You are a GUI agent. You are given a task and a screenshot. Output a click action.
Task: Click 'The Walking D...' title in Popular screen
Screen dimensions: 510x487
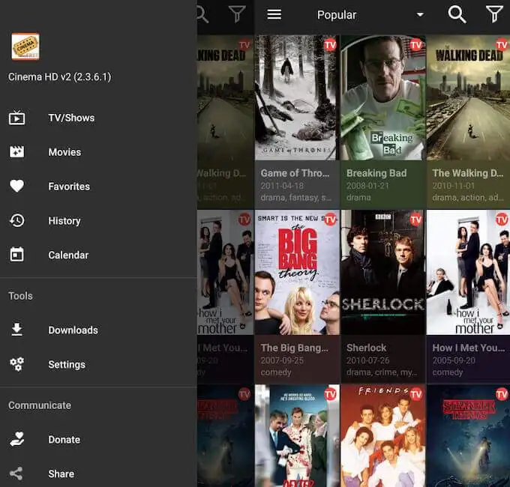tap(468, 173)
